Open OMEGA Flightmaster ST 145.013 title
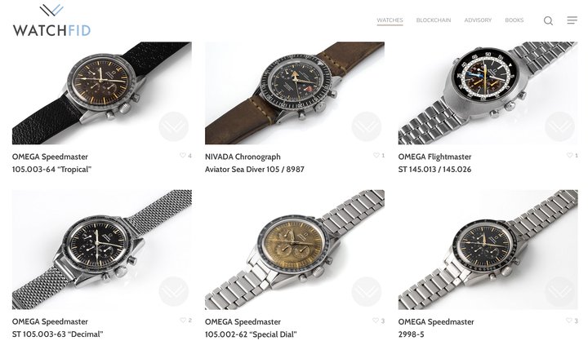Image resolution: width=588 pixels, height=345 pixels. [x=435, y=163]
